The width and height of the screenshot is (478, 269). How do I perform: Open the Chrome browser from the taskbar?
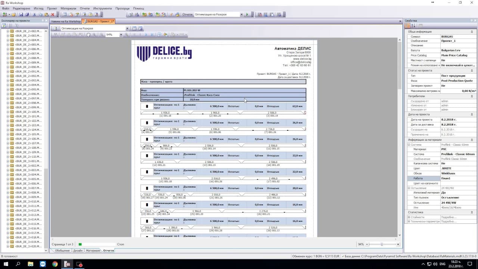[x=55, y=264]
